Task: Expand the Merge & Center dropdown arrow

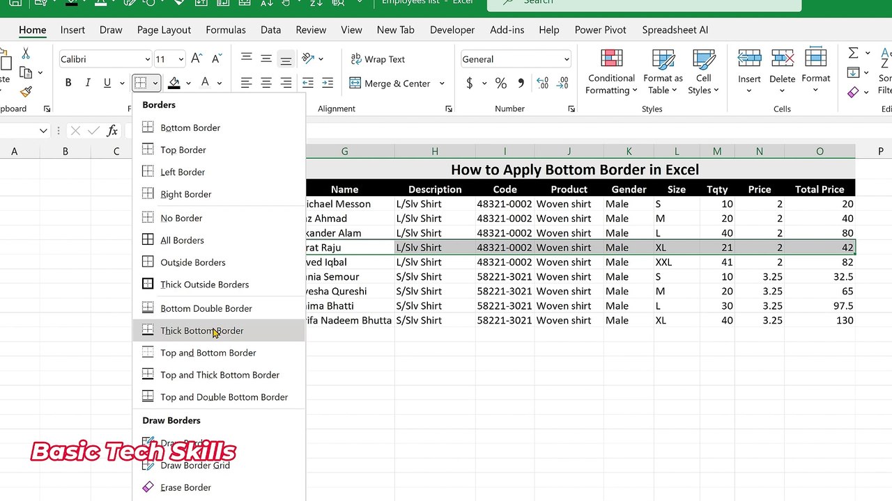Action: (x=442, y=83)
